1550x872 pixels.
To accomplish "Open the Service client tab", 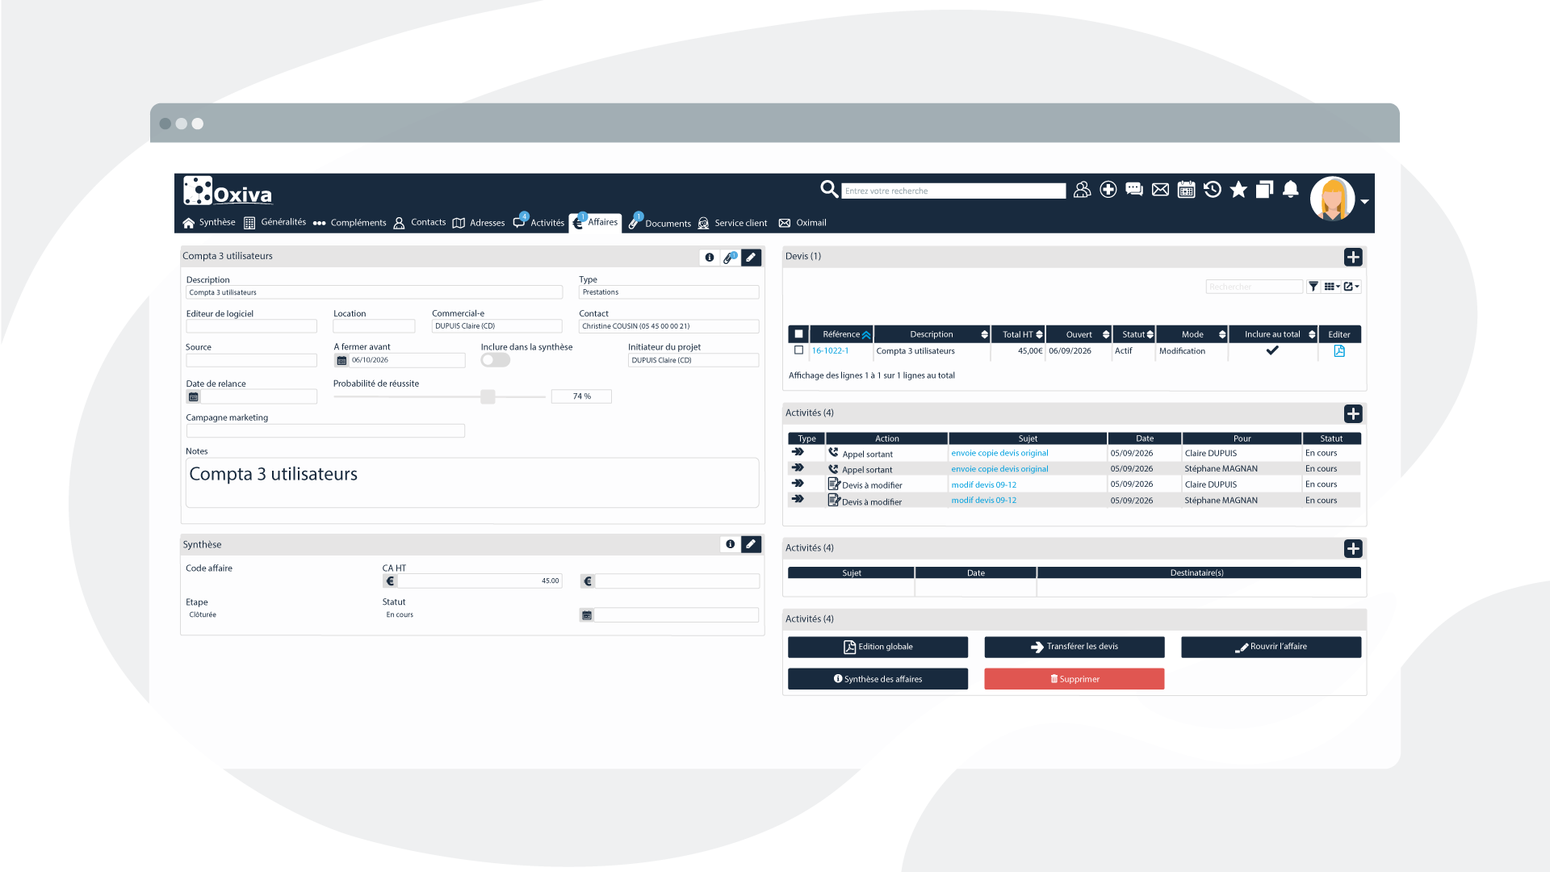I will pos(739,223).
